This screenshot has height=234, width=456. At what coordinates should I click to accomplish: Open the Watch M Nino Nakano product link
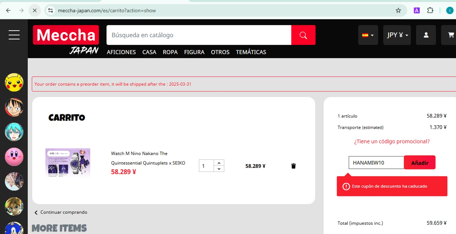pyautogui.click(x=148, y=158)
